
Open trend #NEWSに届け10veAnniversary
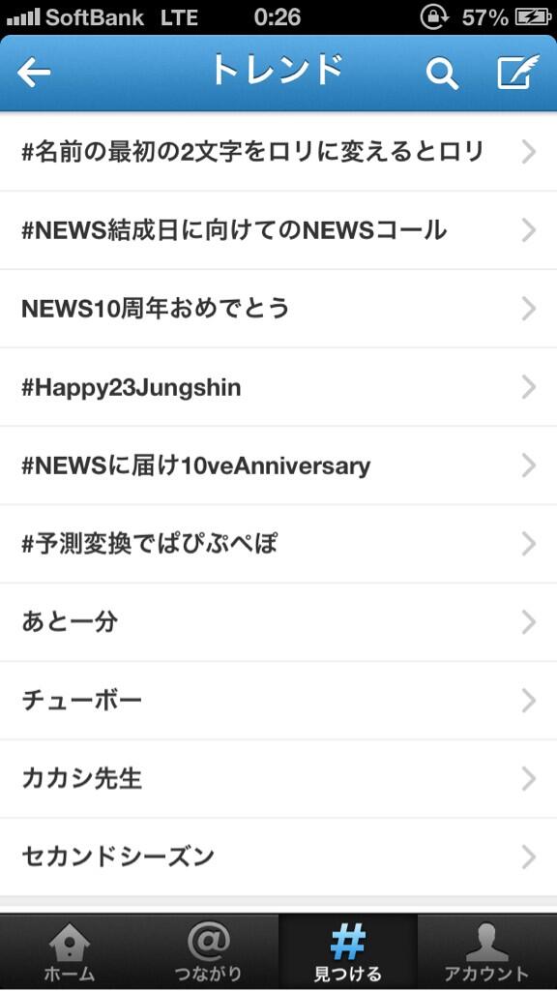click(x=278, y=465)
